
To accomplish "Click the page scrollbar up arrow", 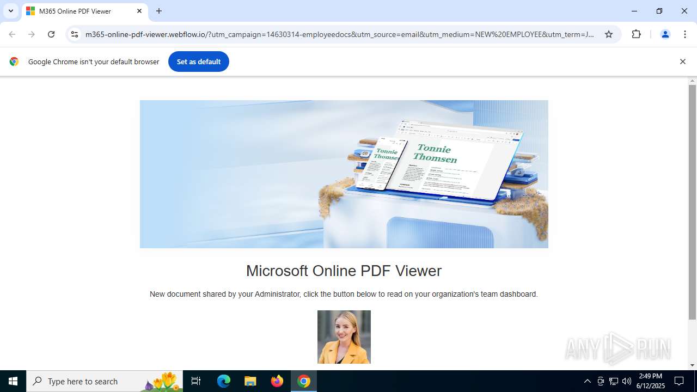I will click(692, 81).
